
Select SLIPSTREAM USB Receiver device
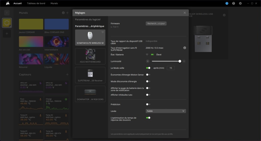click(x=90, y=75)
